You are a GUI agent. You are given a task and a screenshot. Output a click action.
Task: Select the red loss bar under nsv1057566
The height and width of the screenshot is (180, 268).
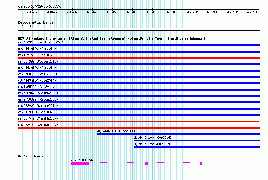[x=139, y=58]
